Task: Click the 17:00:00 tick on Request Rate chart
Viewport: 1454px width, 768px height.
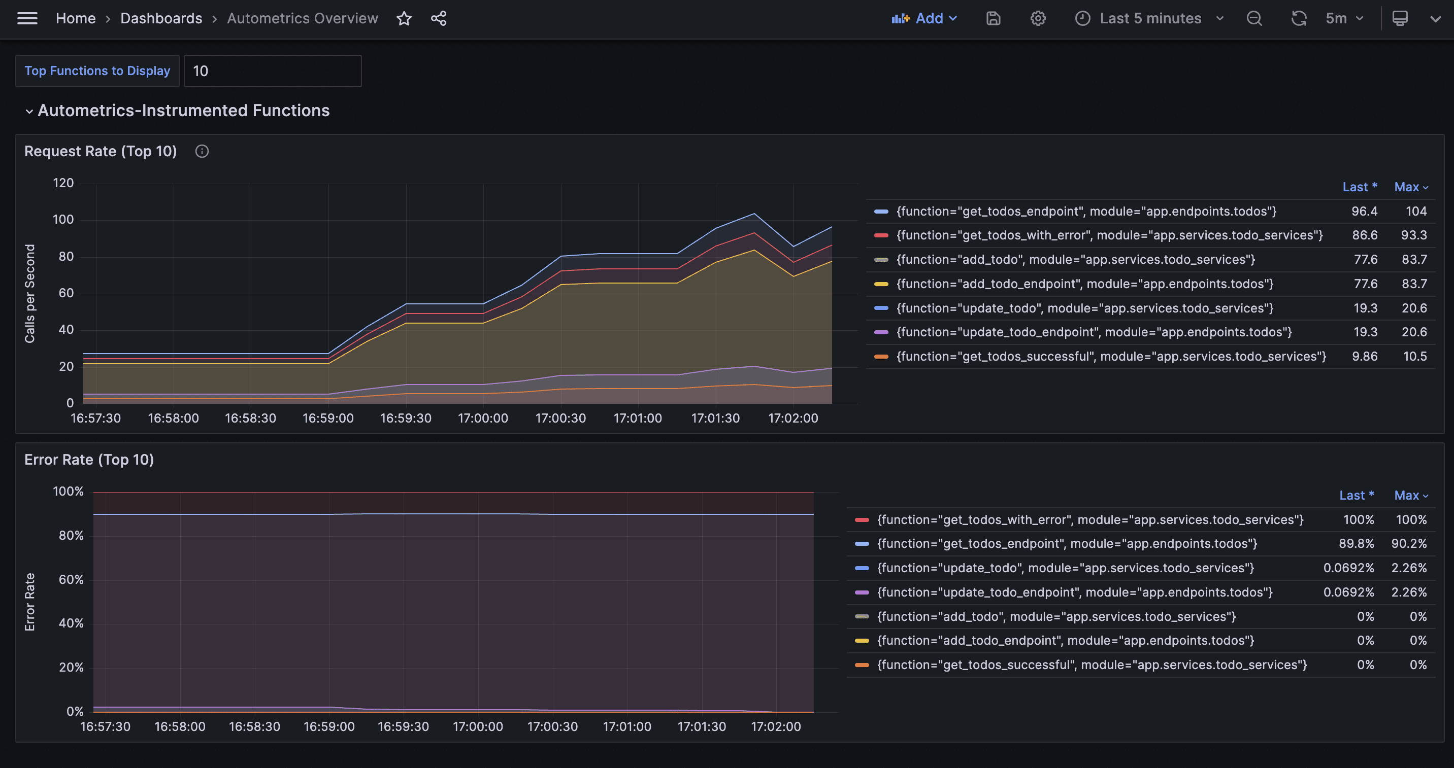Action: [x=483, y=418]
